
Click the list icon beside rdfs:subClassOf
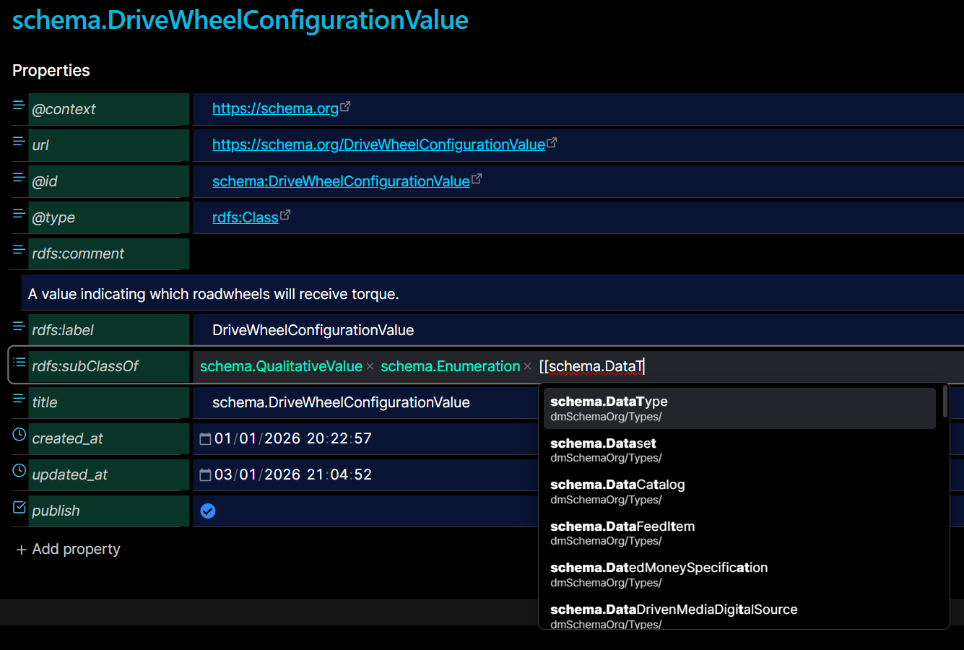coord(19,363)
